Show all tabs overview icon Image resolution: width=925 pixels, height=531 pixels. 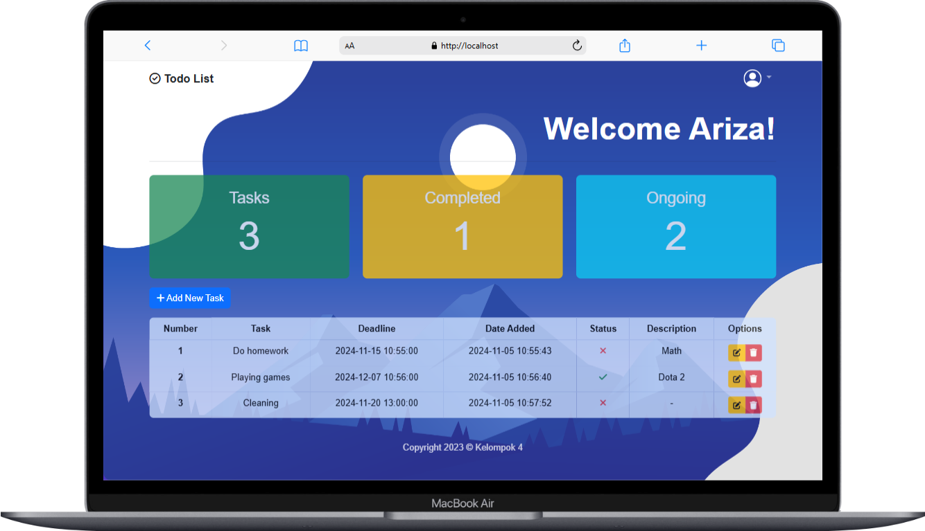pos(778,46)
